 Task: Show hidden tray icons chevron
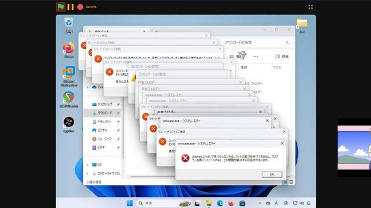point(260,203)
